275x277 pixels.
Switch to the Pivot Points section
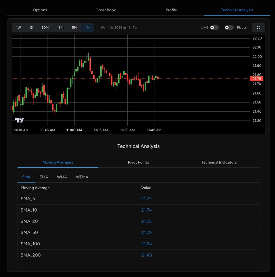click(138, 162)
